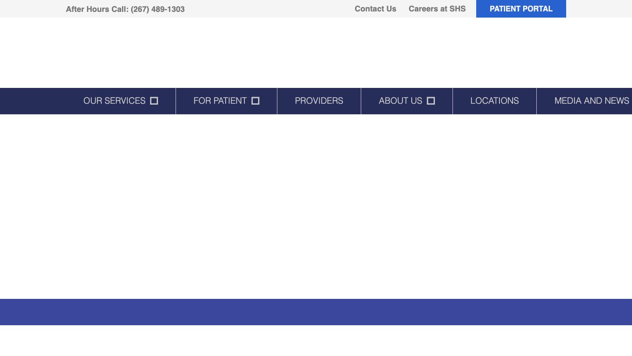Click the blue banner strip near page bottom

316,312
